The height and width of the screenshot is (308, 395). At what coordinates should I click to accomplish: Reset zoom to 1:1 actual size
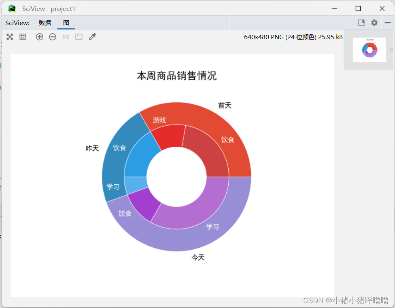pos(66,37)
